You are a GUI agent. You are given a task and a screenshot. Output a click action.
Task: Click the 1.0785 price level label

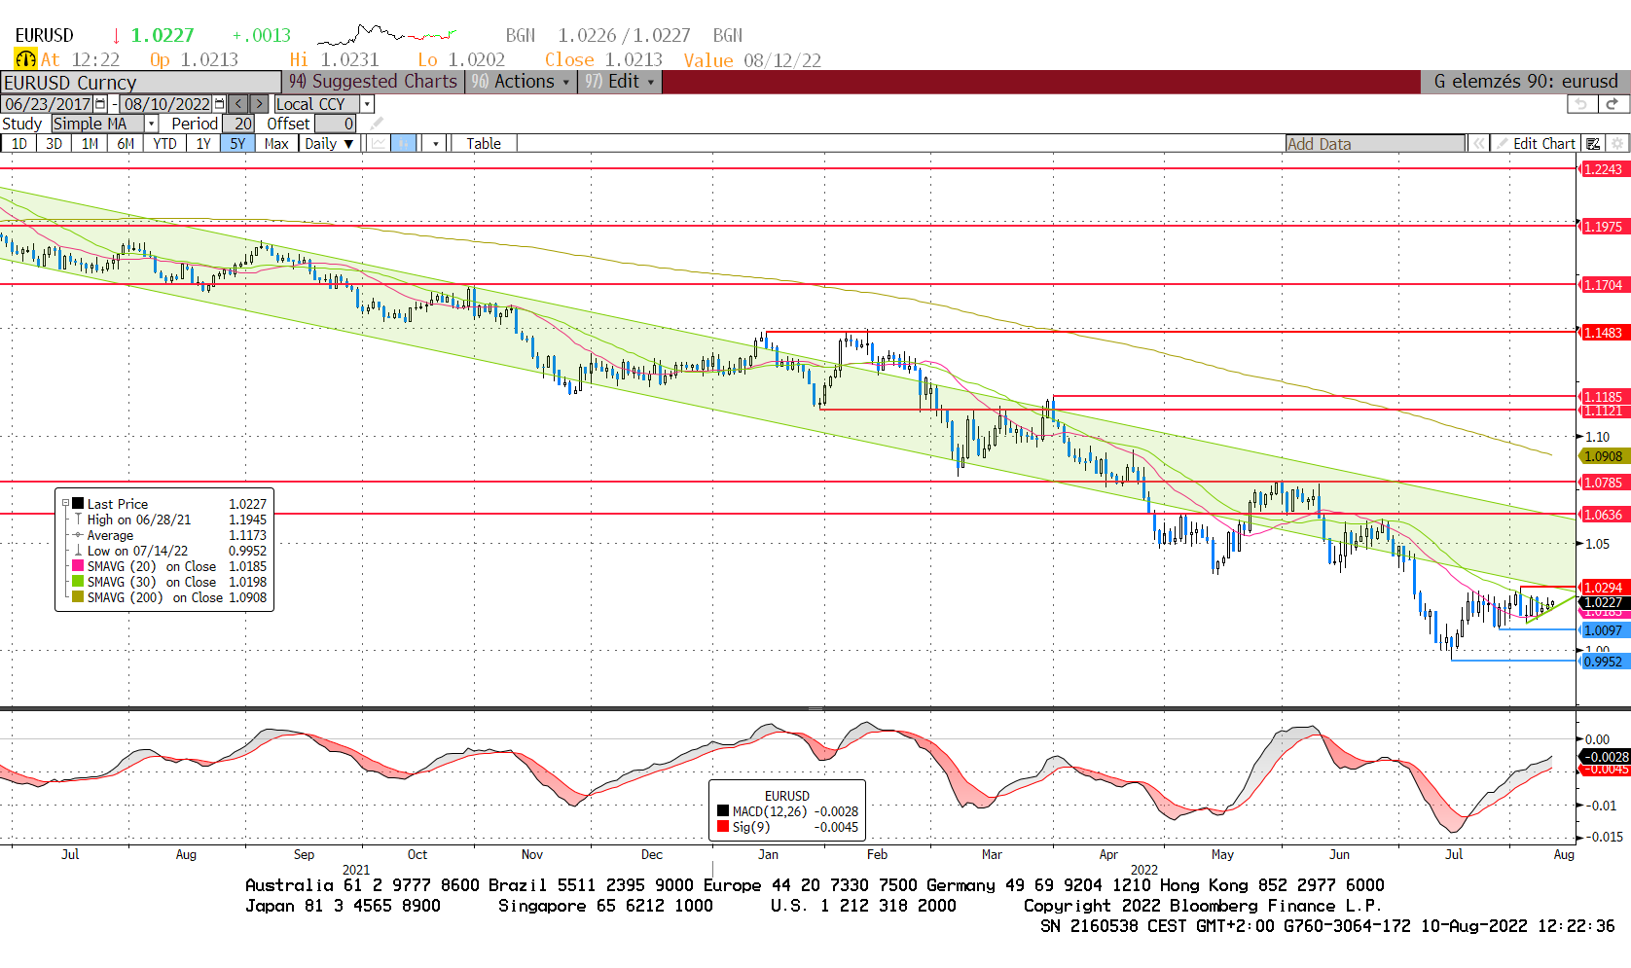(x=1604, y=483)
